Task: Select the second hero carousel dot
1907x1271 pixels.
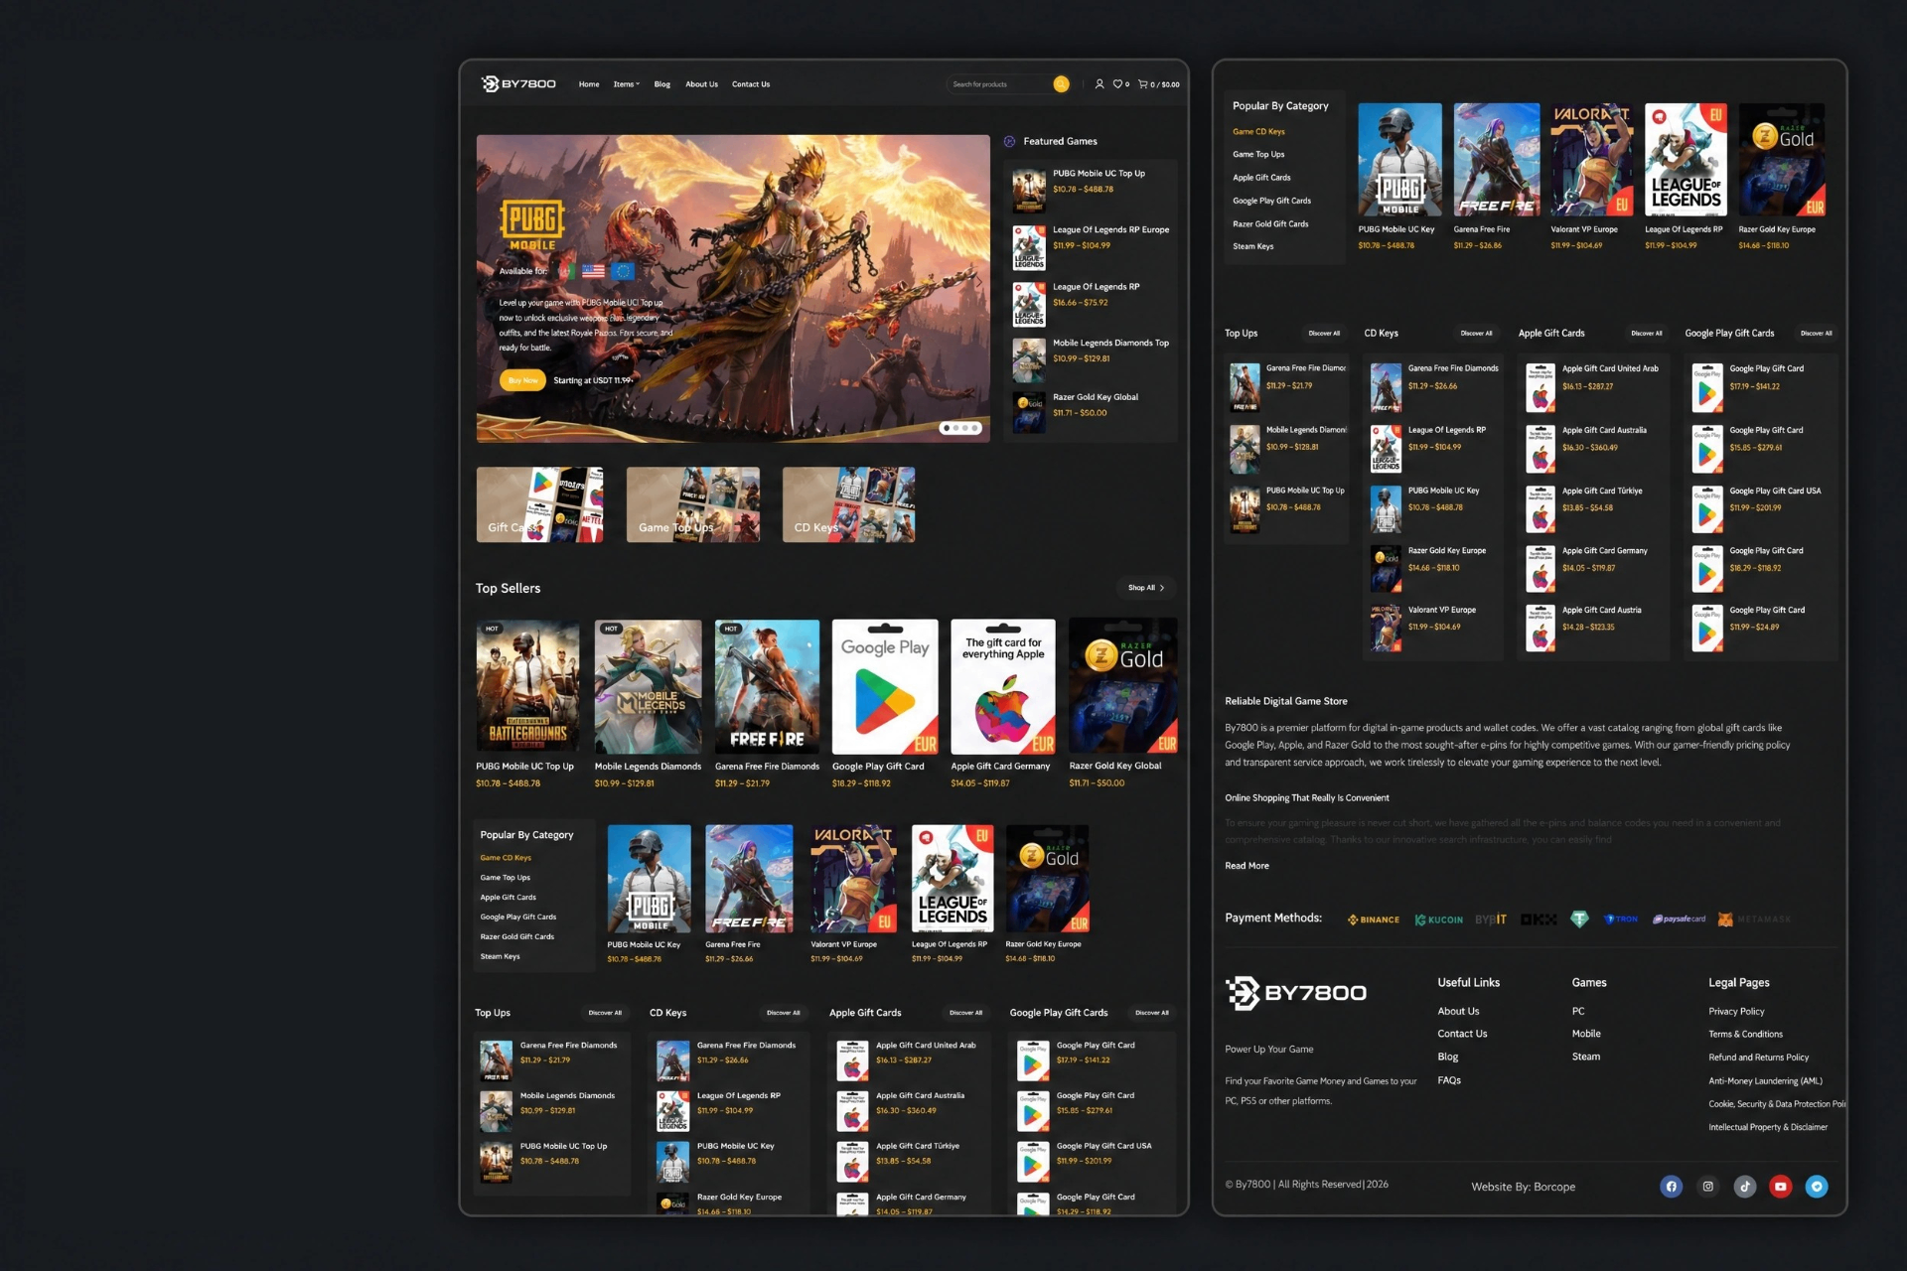Action: click(955, 428)
